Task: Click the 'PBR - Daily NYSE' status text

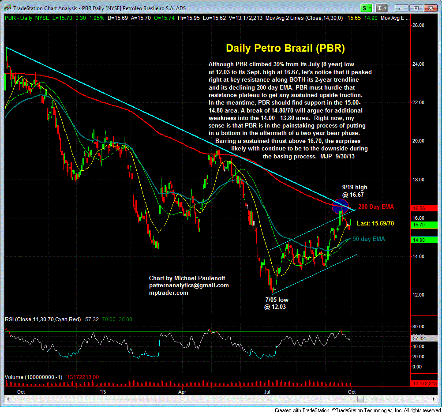Action: 27,18
